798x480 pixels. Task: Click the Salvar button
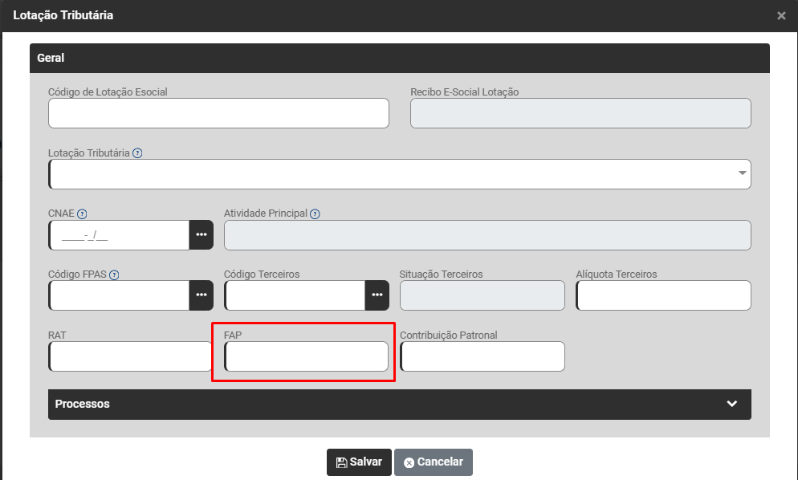pos(359,462)
